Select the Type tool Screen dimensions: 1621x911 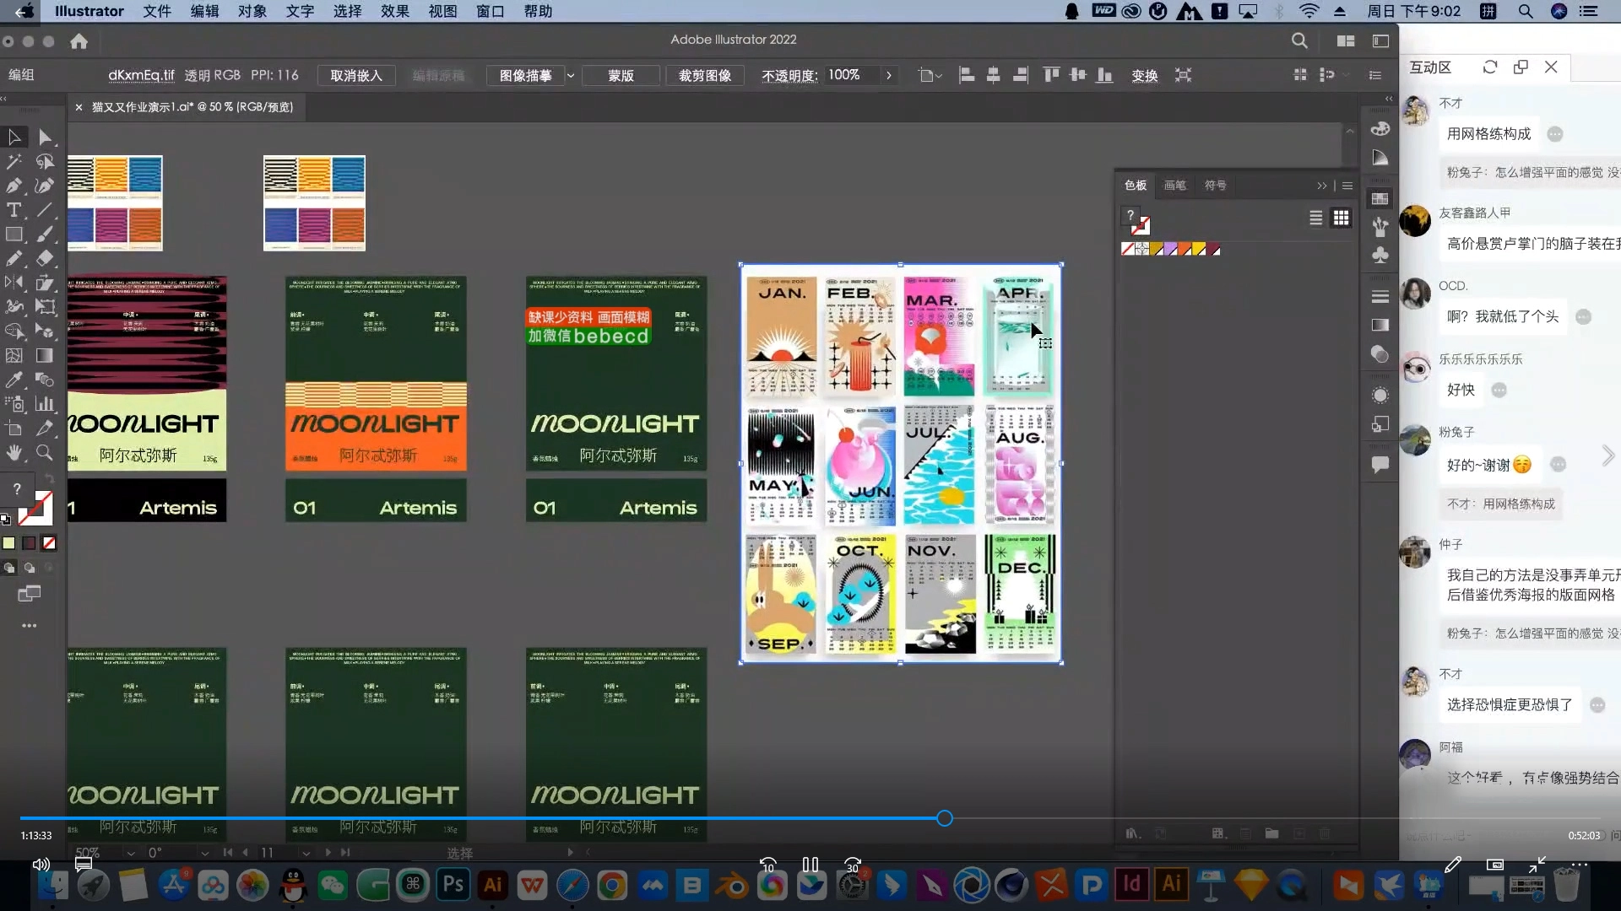click(x=14, y=210)
